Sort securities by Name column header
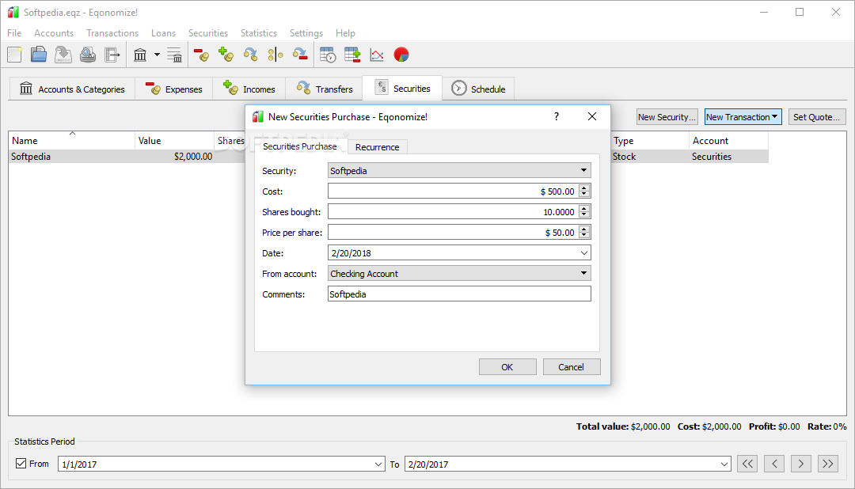 (x=71, y=141)
